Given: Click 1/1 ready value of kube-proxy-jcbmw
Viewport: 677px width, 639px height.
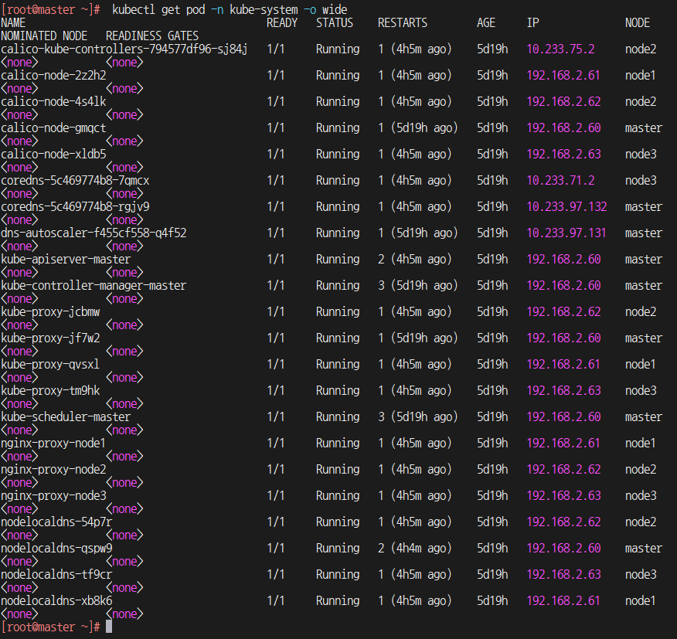Looking at the screenshot, I should 275,312.
